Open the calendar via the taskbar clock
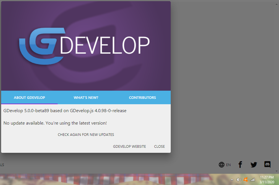Screen dimensions: 279x185 266,179
